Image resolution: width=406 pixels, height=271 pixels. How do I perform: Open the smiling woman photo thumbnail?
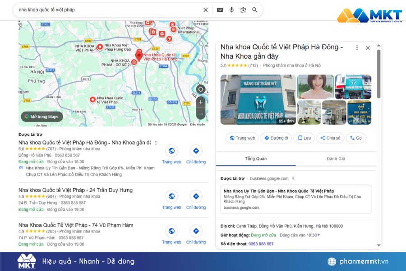315,87
